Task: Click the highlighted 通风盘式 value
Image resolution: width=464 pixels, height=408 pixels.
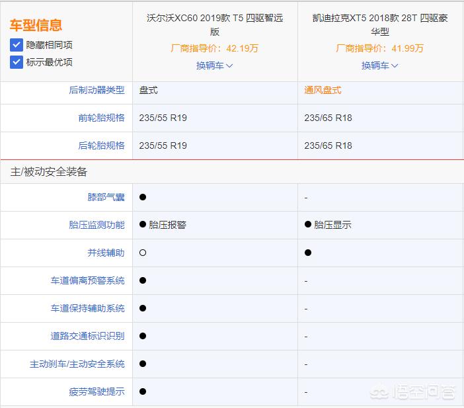Action: coord(323,90)
